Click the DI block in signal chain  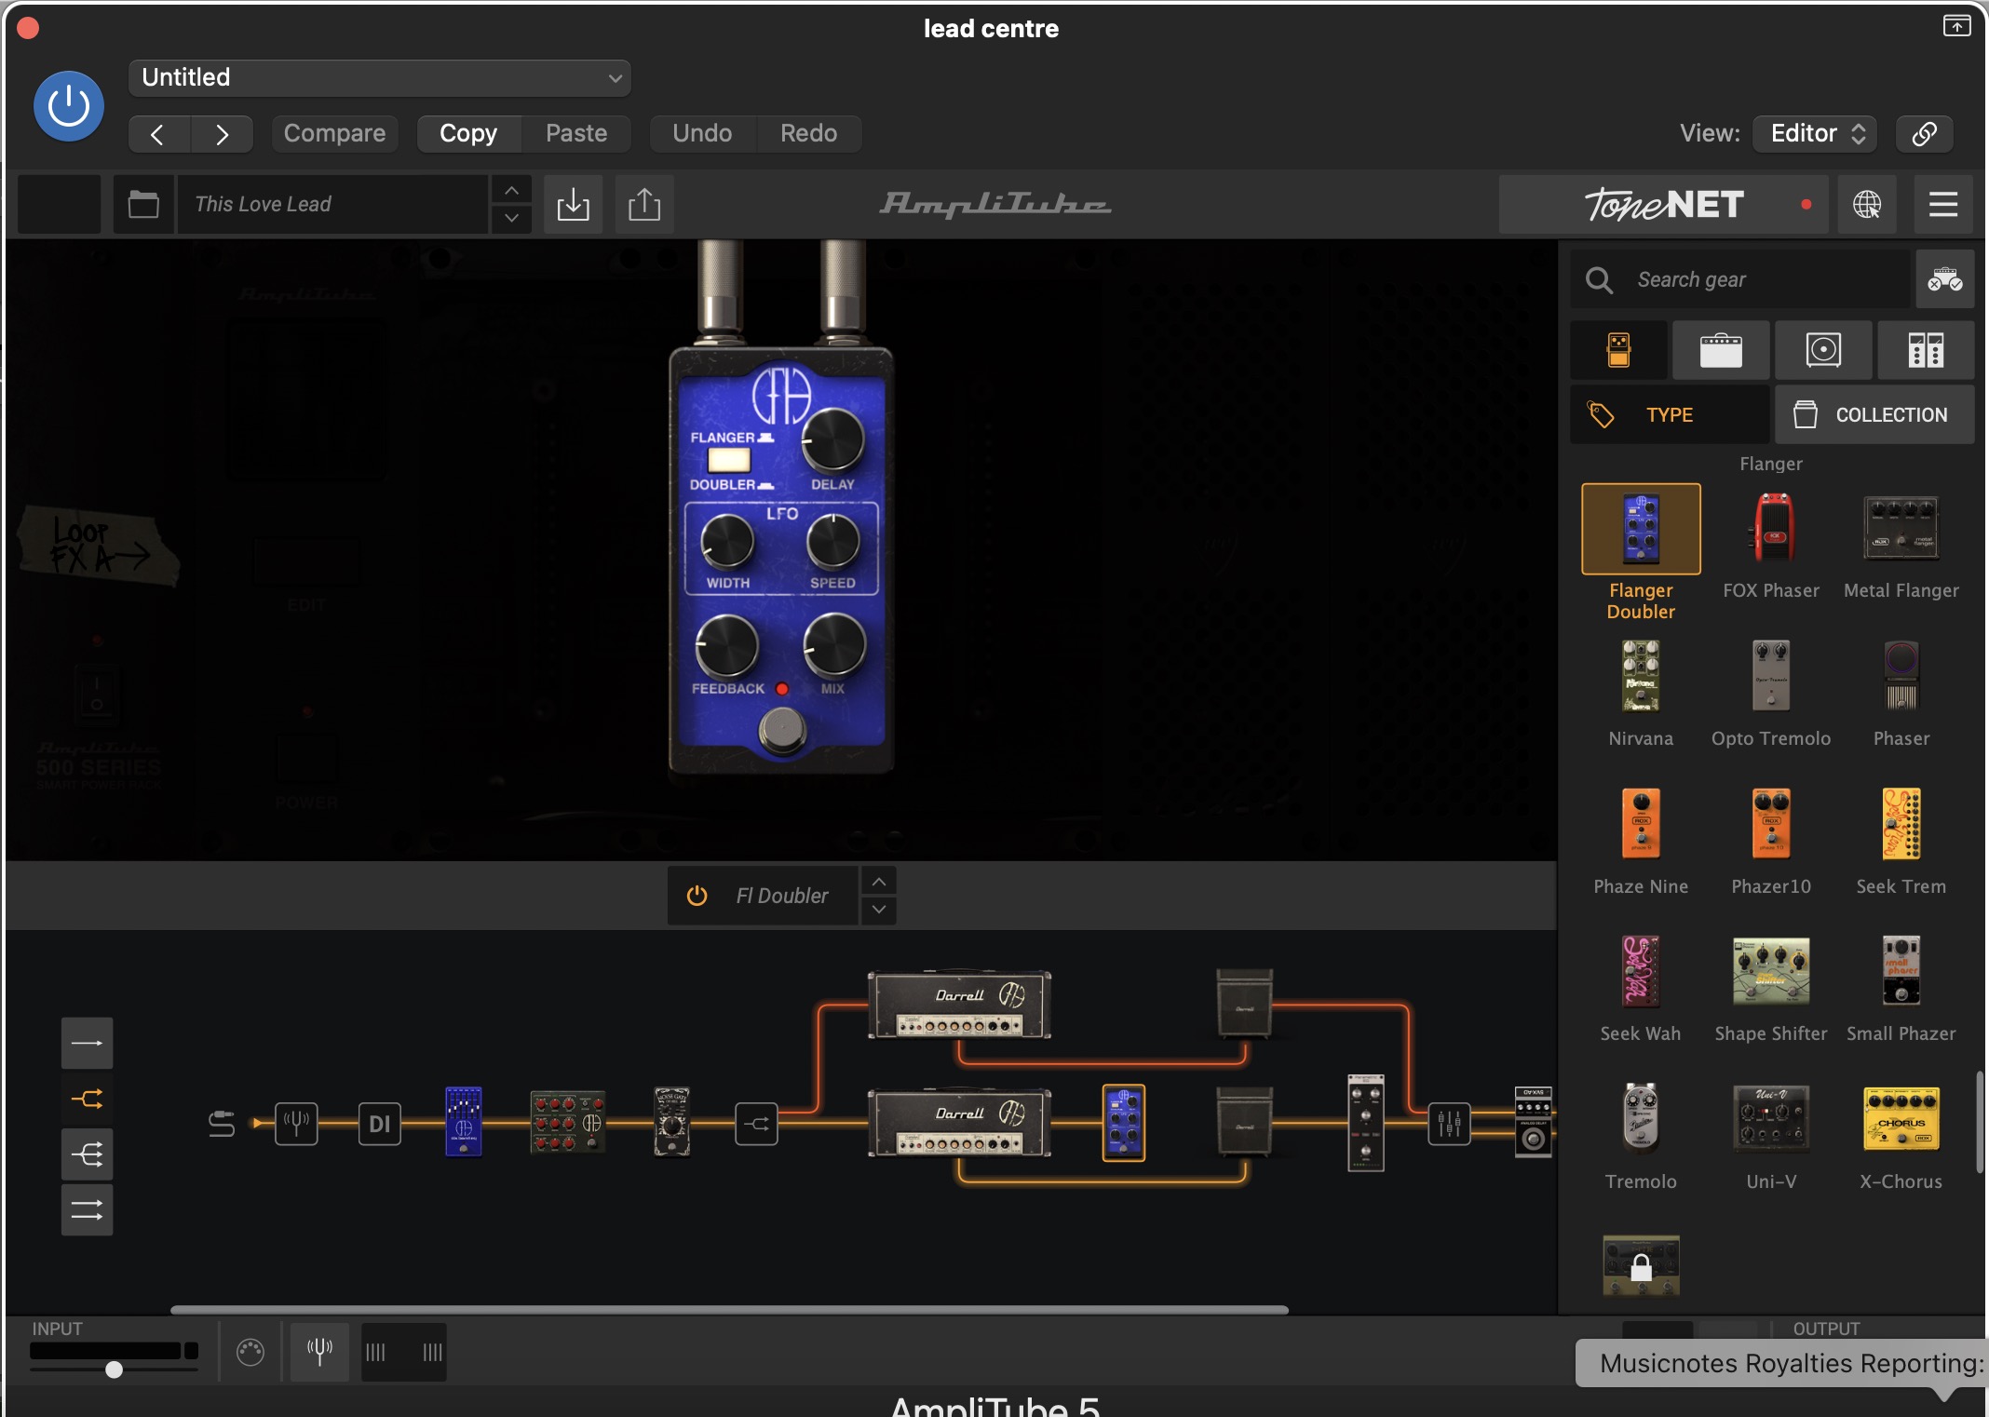[379, 1124]
